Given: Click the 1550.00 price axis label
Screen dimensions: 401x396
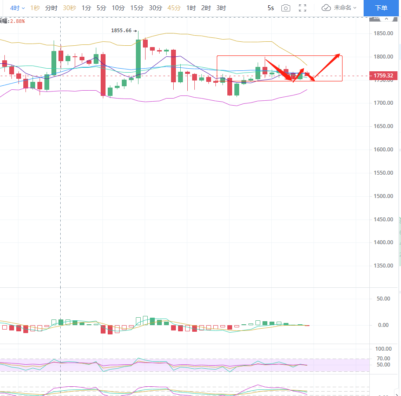Looking at the screenshot, I should [383, 173].
